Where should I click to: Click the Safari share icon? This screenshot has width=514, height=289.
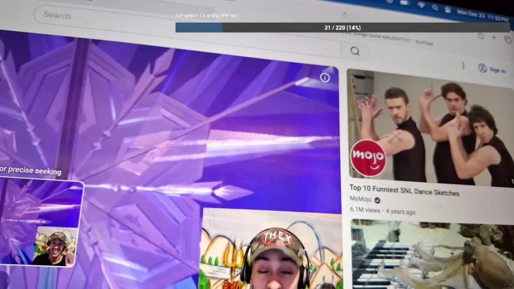[x=480, y=37]
